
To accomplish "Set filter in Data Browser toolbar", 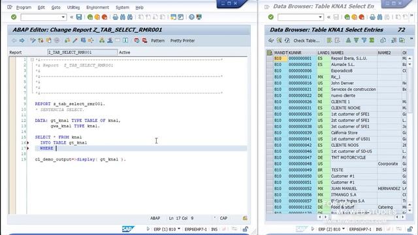I will point(364,40).
